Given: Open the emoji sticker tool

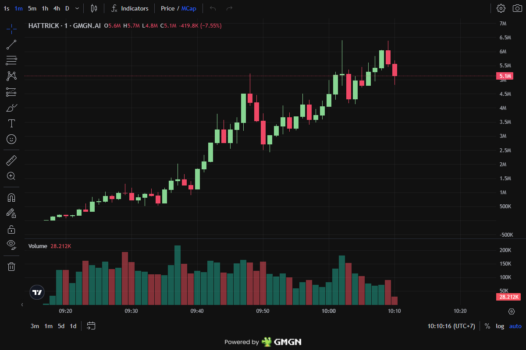Looking at the screenshot, I should (x=11, y=139).
